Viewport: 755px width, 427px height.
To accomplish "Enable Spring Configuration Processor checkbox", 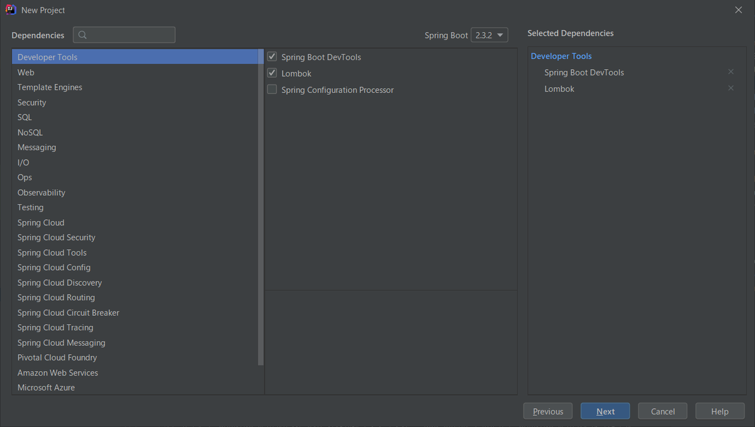I will pyautogui.click(x=272, y=89).
